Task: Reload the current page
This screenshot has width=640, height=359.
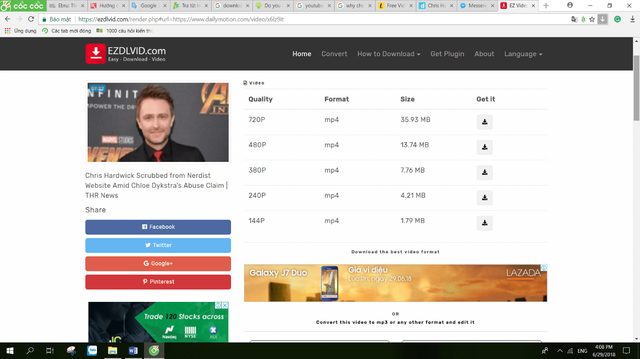Action: [x=31, y=19]
